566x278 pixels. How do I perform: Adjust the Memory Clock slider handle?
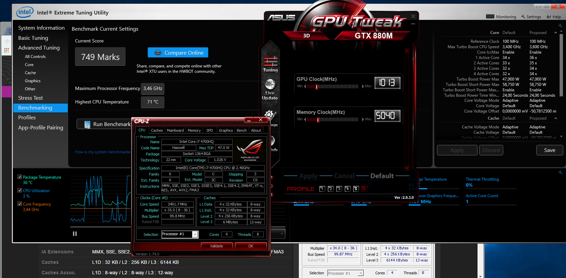[318, 120]
